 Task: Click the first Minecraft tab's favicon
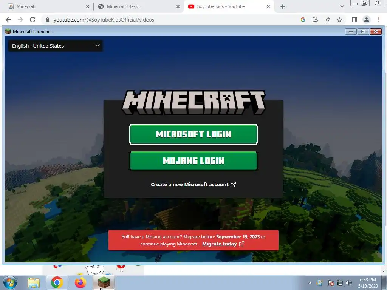(x=10, y=7)
